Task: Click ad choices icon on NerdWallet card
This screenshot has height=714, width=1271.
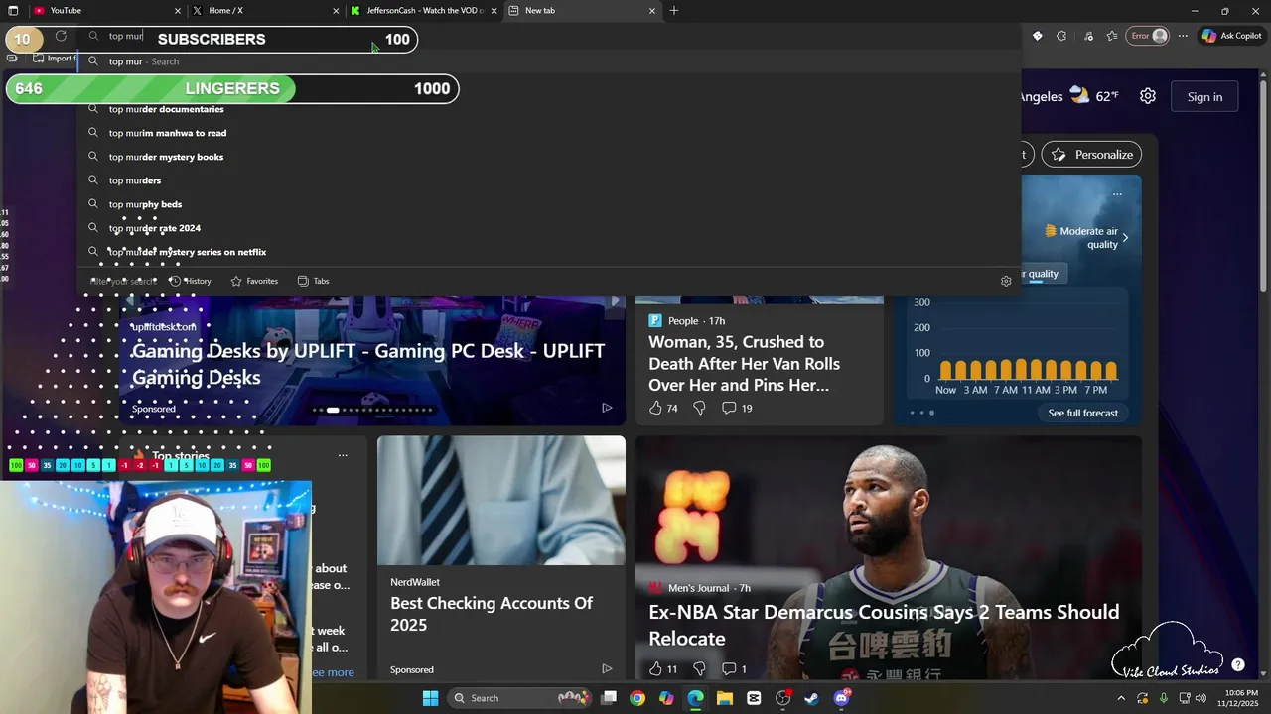Action: 607,669
